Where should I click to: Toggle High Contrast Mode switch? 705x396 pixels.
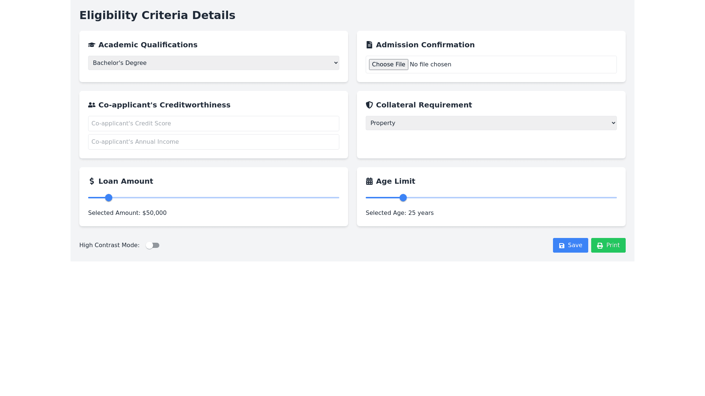(x=152, y=245)
